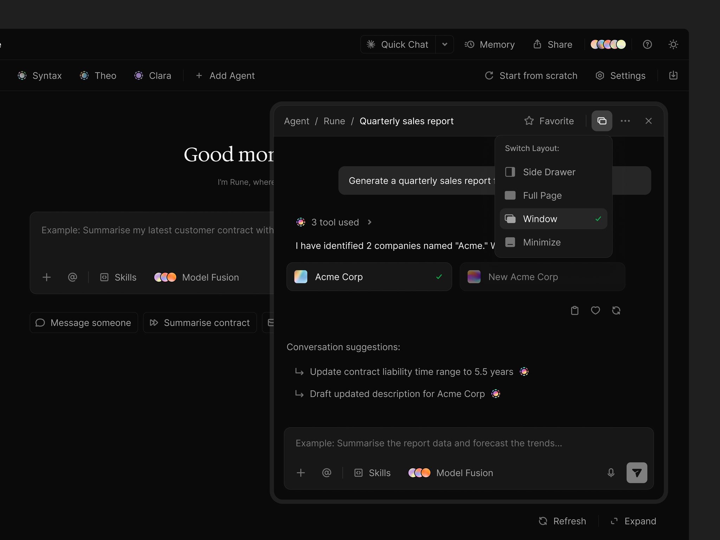Click suggestion Update contract liability time range
The height and width of the screenshot is (540, 720).
pos(412,372)
